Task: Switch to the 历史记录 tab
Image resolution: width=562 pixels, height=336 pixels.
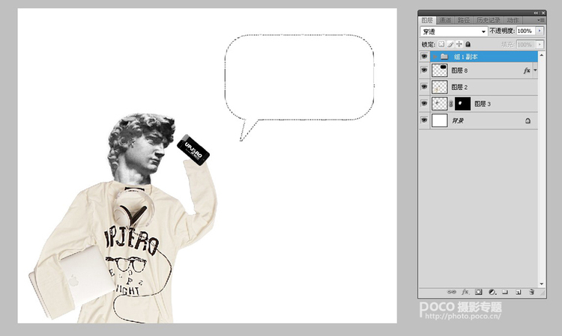Action: (x=490, y=20)
